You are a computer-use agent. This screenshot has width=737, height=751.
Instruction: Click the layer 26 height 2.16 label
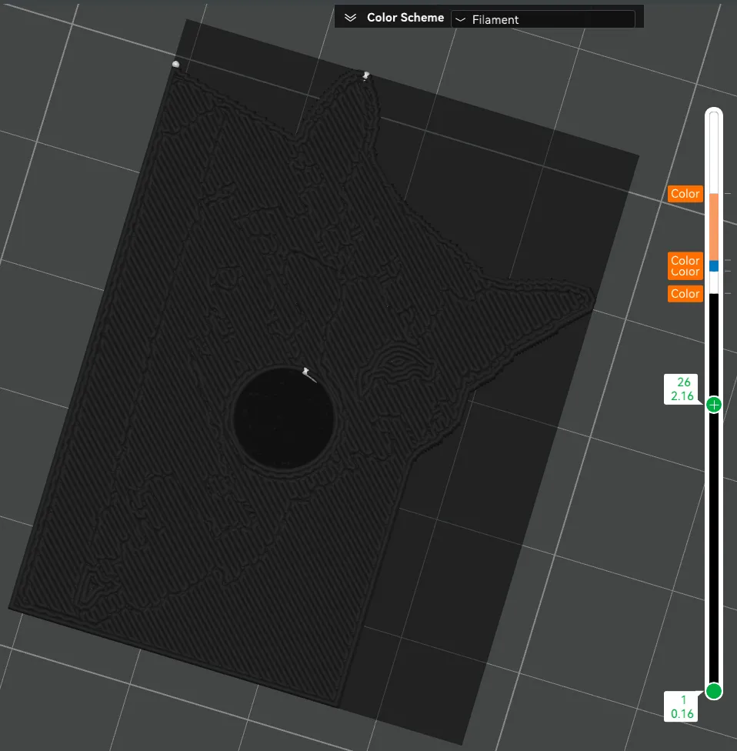click(x=681, y=389)
